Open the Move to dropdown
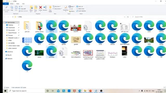This screenshot has height=93, width=166. (31, 9)
